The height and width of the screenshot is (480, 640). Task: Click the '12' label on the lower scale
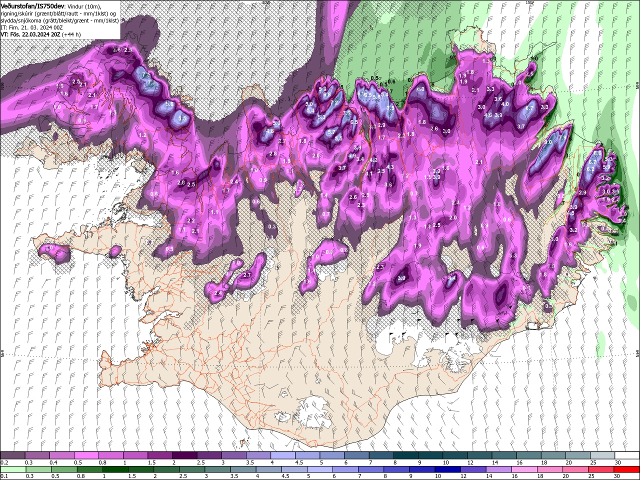[463, 476]
